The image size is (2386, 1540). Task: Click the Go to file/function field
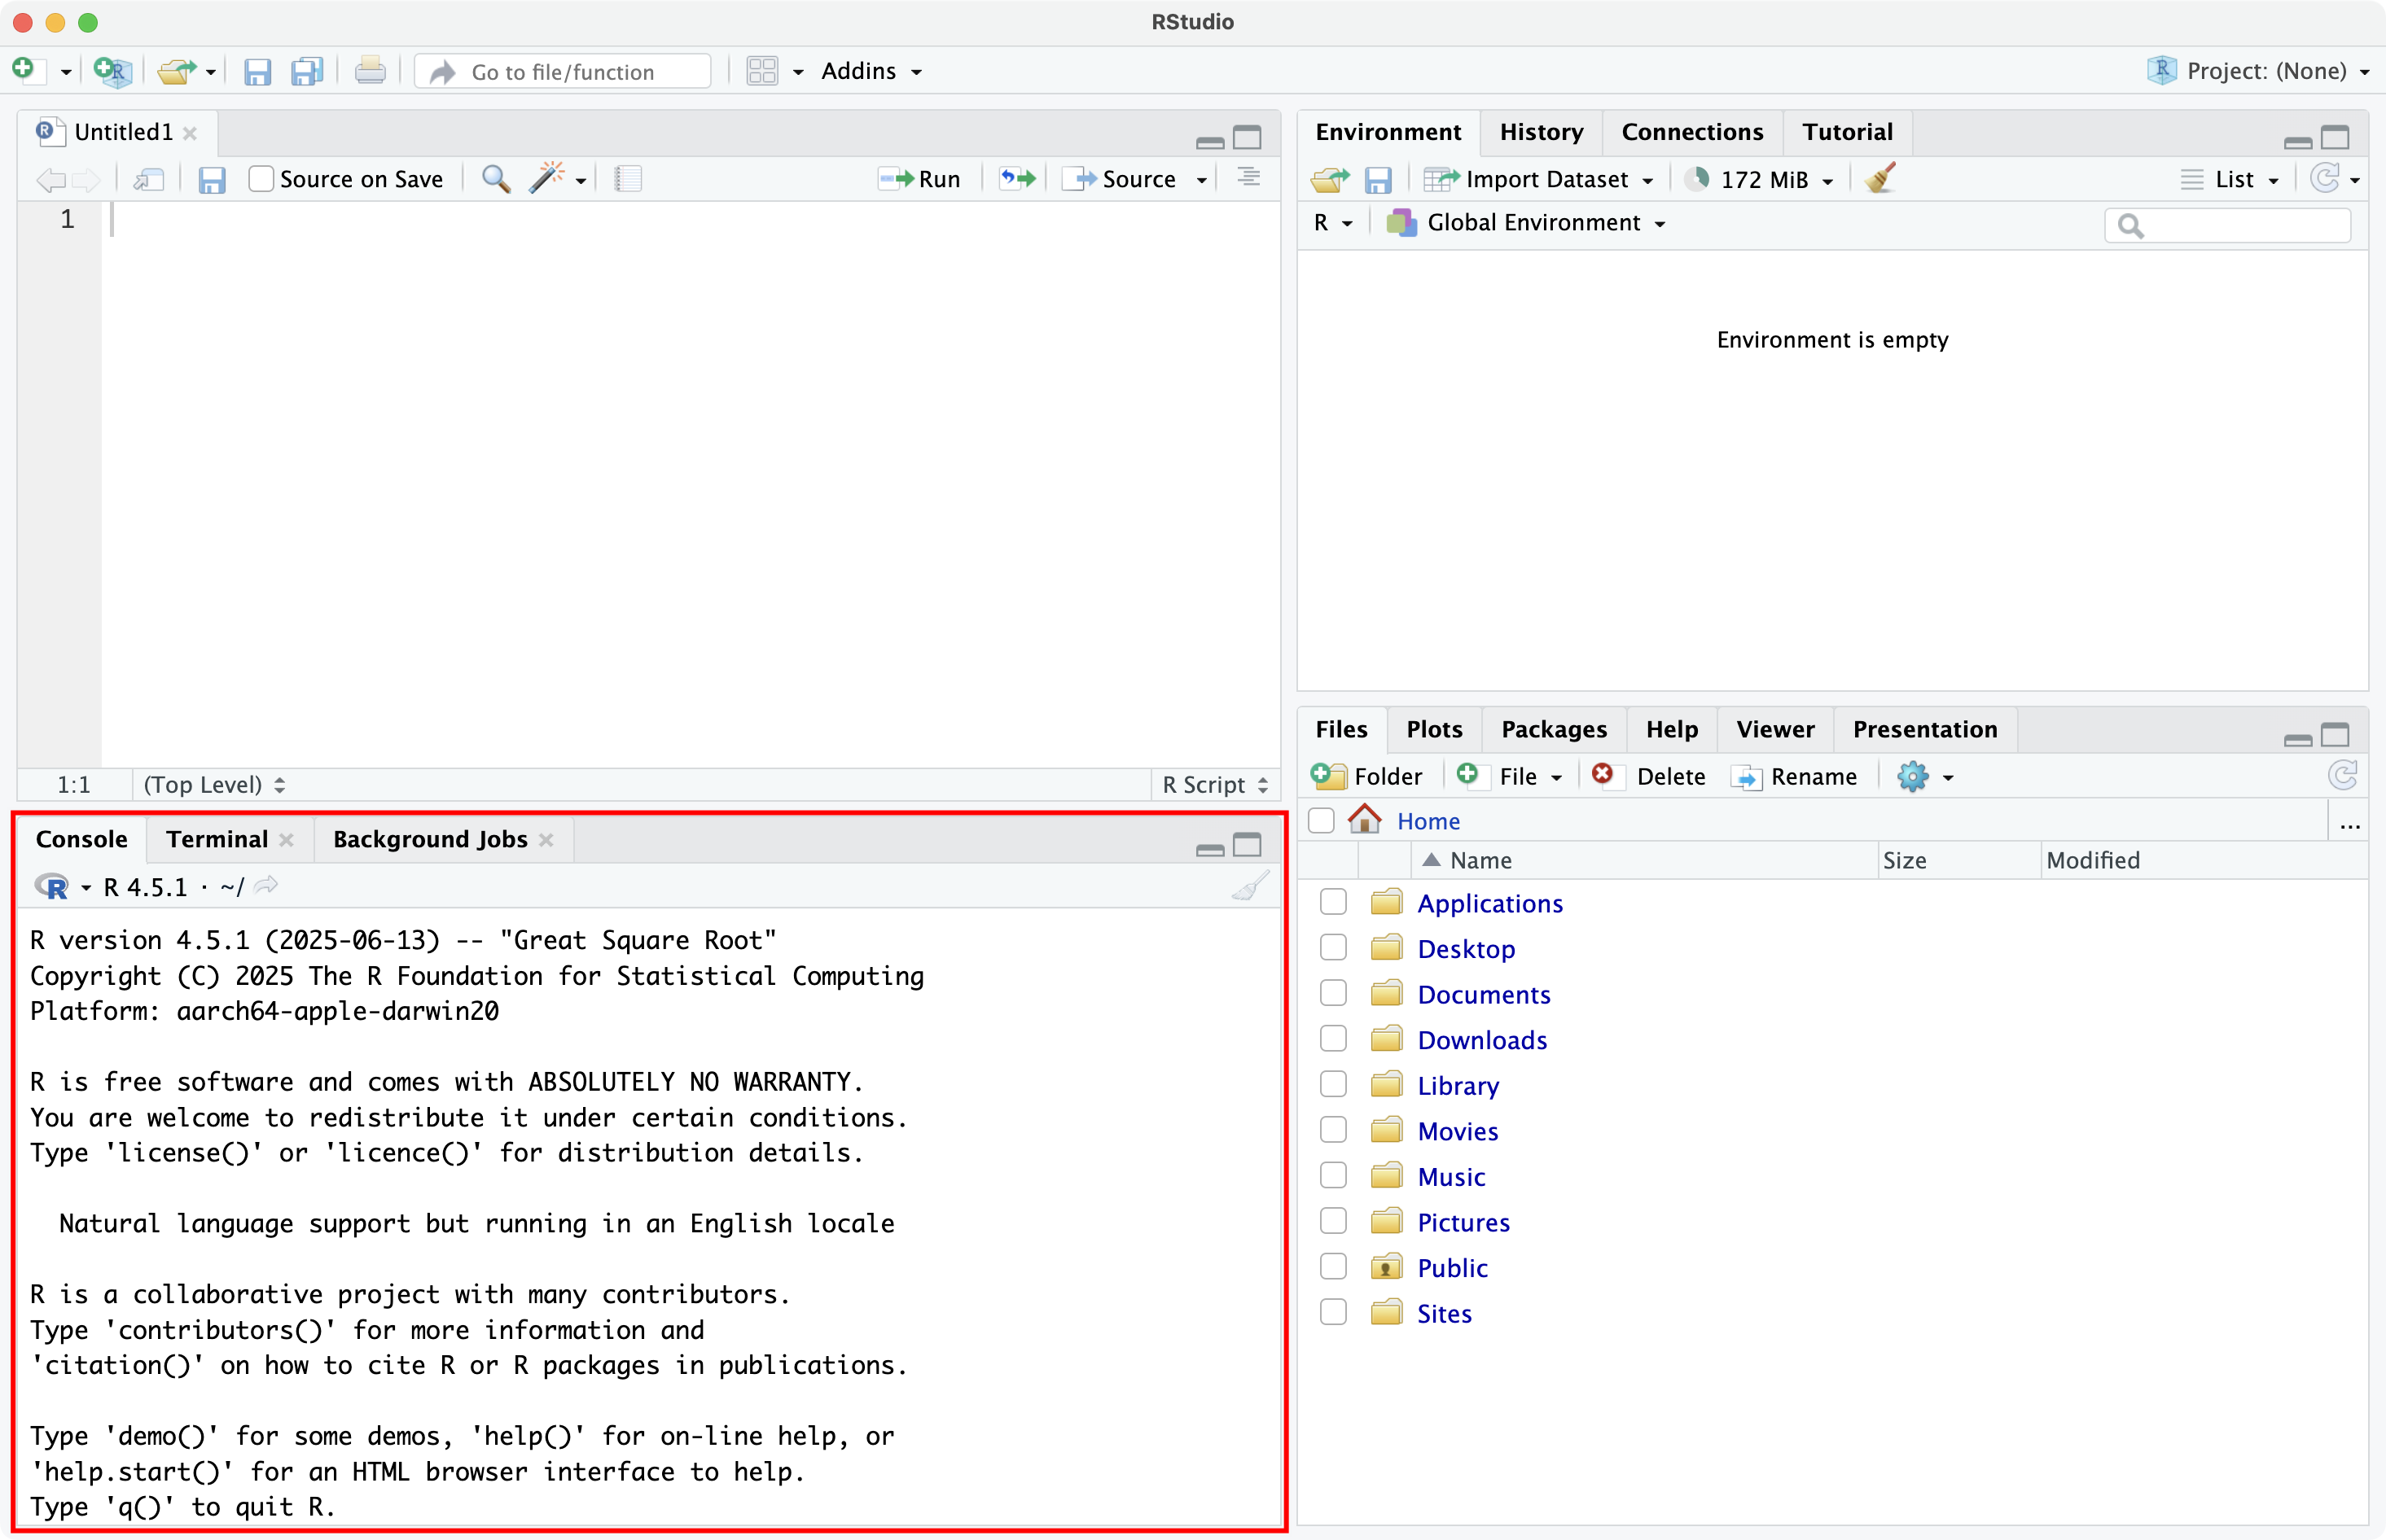(564, 71)
